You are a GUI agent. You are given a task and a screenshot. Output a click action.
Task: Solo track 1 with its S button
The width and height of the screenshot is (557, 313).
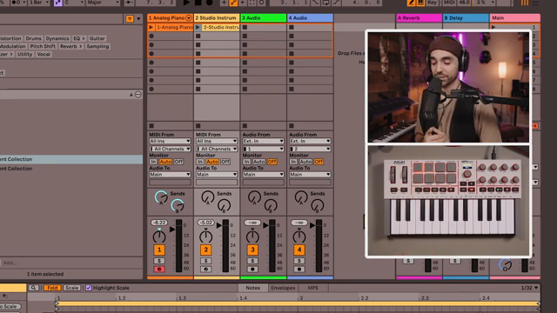coord(159,261)
